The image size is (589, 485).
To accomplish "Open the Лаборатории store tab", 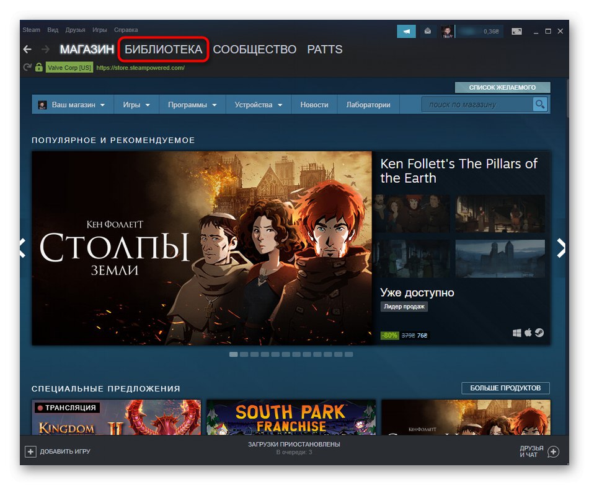I will coord(368,105).
